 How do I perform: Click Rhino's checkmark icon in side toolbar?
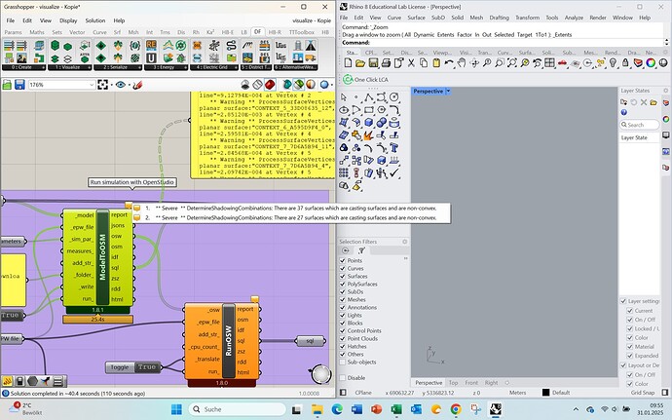(394, 172)
